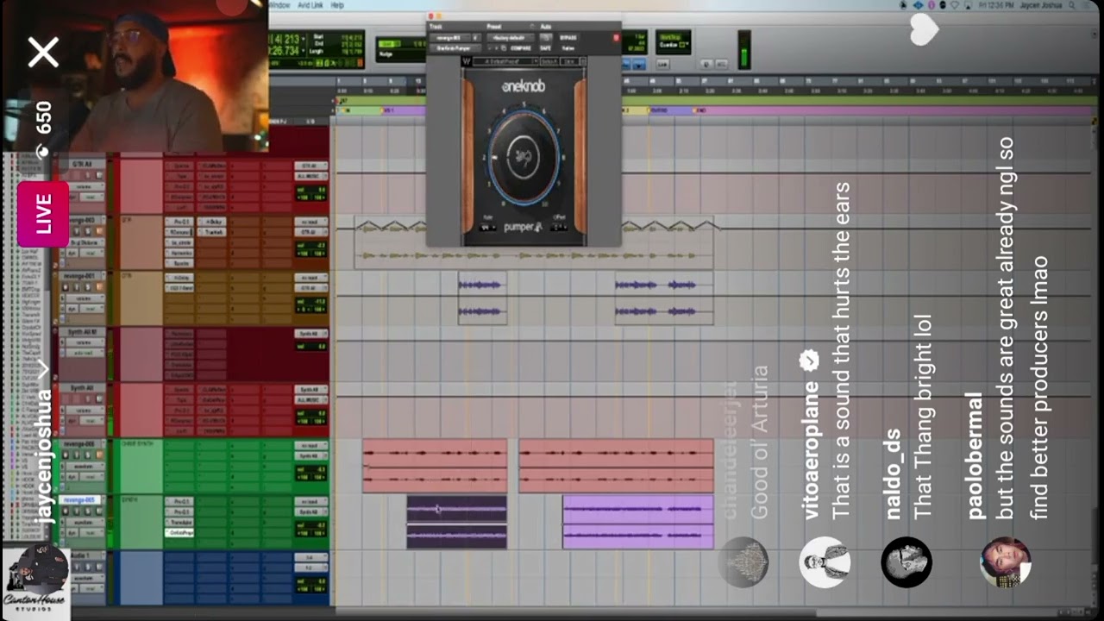Screen dimensions: 1104x621
Task: Open paolobermal's commenter avatar
Action: [x=1006, y=562]
